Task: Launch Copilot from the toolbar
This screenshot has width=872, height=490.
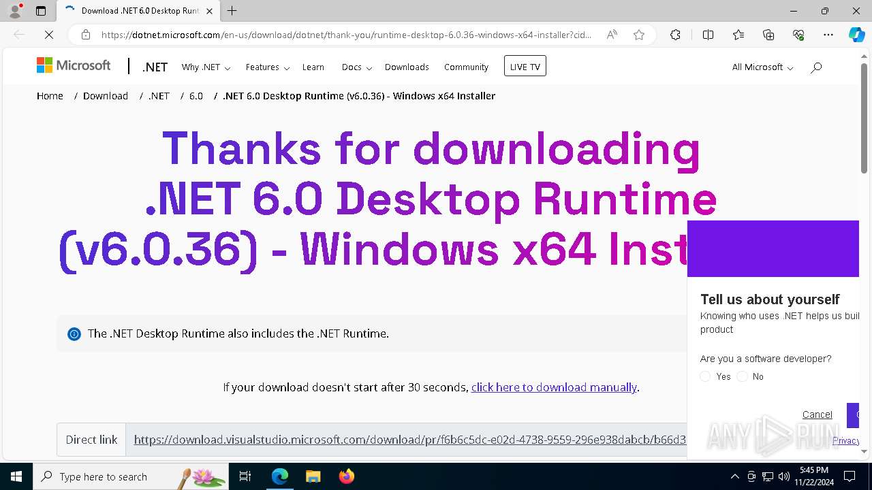Action: coord(856,35)
